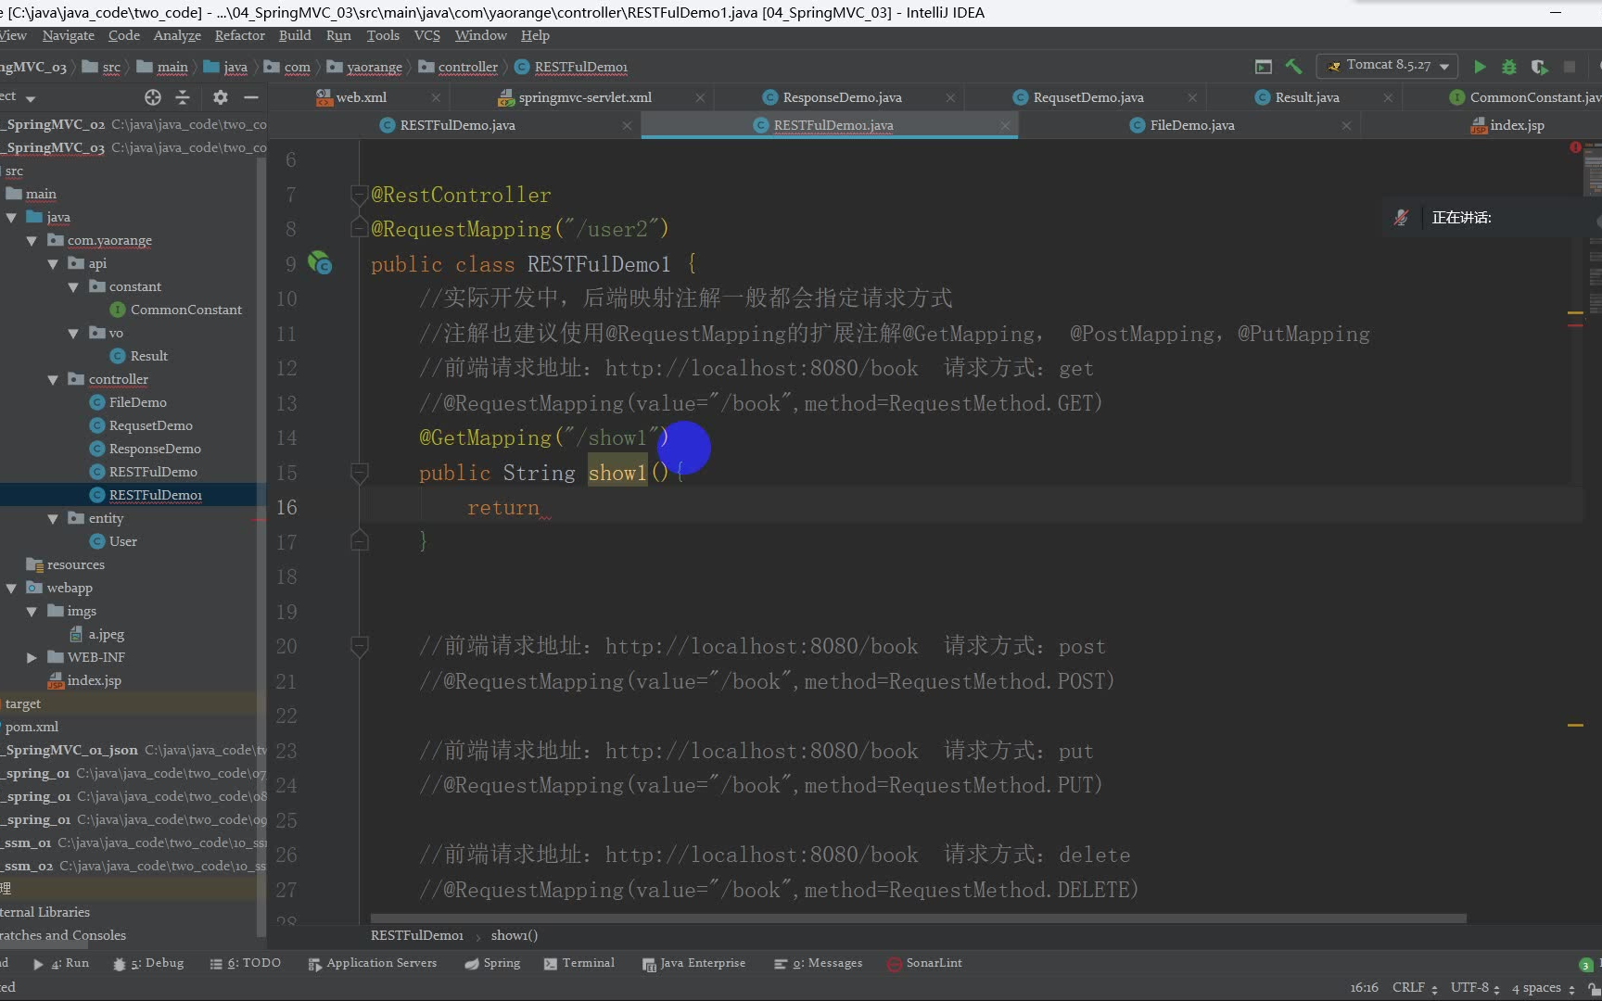Open the settings gear in Project panel
This screenshot has height=1001, width=1602.
(x=220, y=97)
